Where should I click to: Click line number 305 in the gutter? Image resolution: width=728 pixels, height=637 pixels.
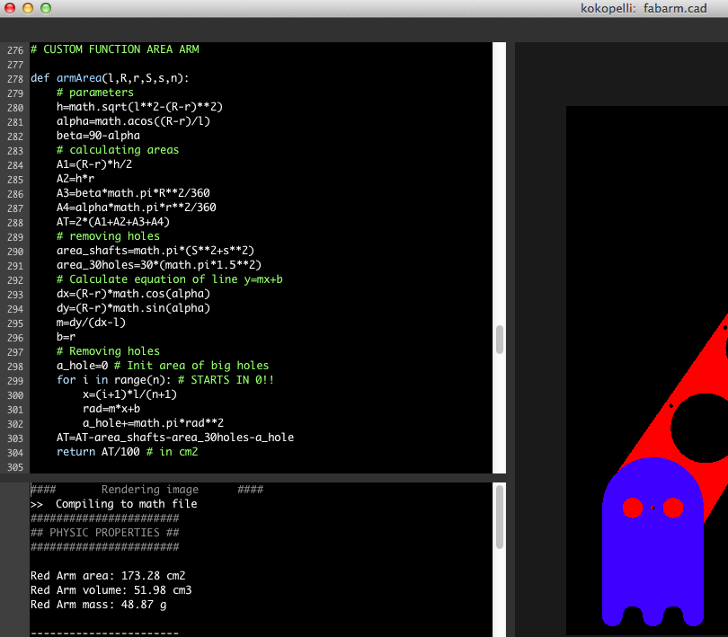tap(15, 467)
